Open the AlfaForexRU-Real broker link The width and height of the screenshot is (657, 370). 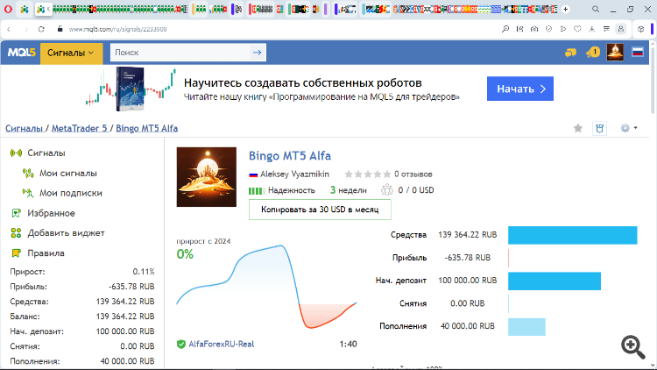coord(222,345)
